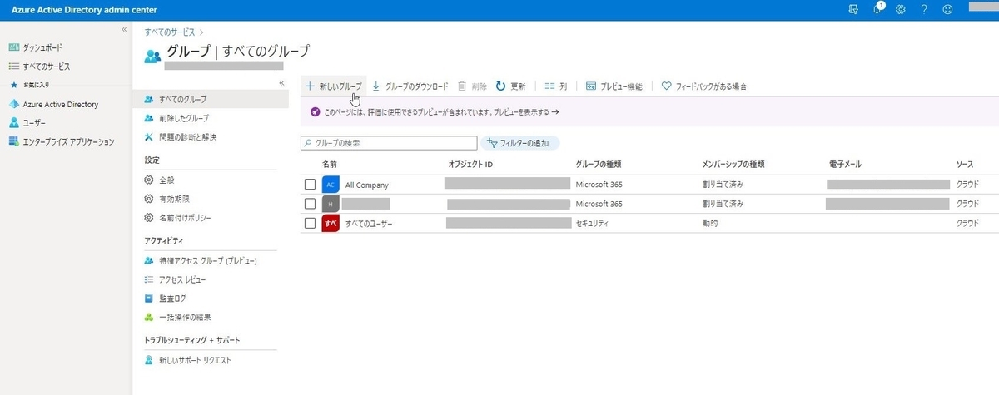This screenshot has width=999, height=395.
Task: Click the plus icon for 新しいグループ
Action: [x=310, y=86]
